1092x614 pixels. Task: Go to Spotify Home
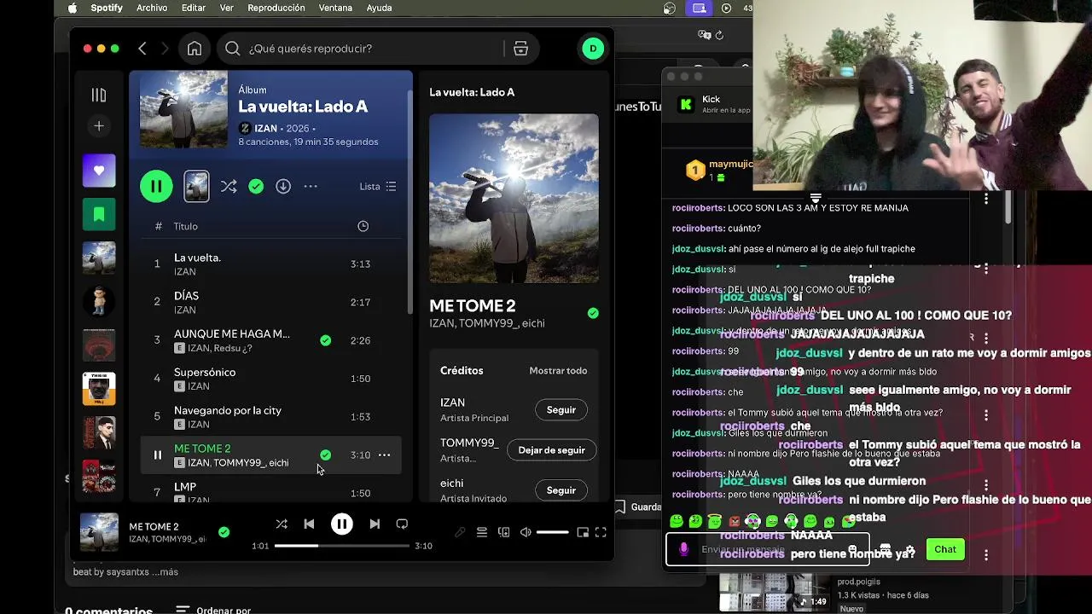click(195, 49)
